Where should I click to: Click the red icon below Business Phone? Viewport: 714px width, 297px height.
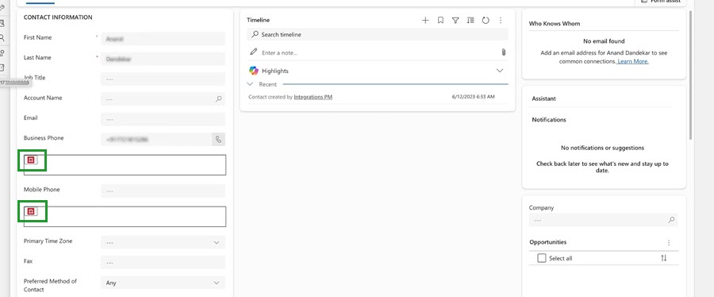[31, 160]
